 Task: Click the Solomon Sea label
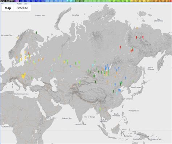(156, 139)
